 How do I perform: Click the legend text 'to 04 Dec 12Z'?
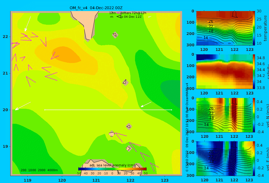[x=131, y=17]
